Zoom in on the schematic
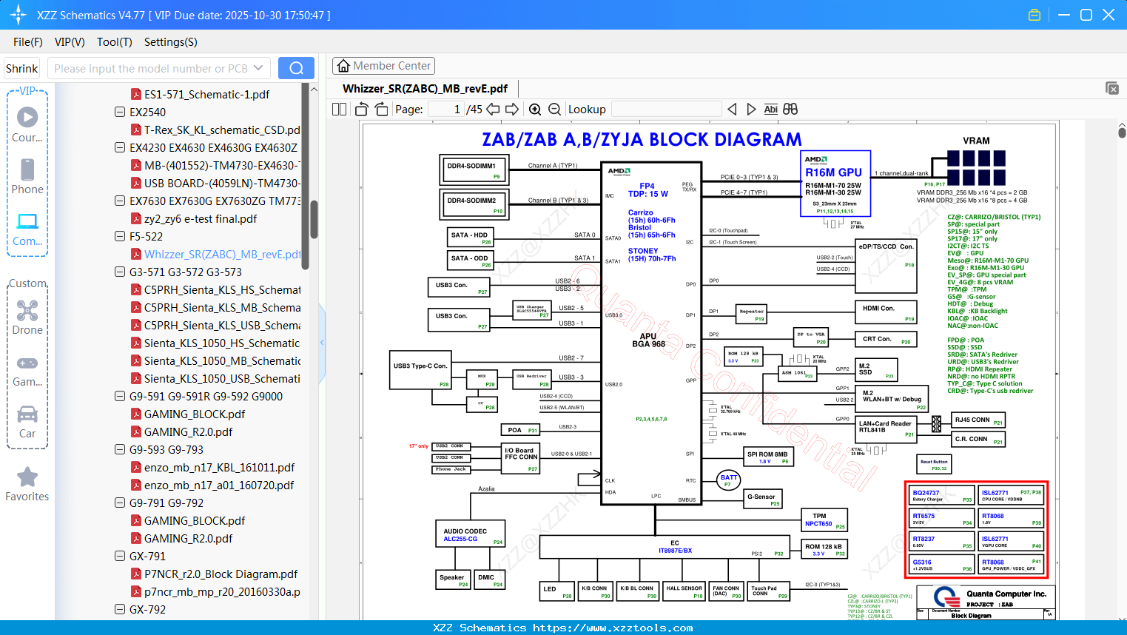The width and height of the screenshot is (1127, 635). point(535,110)
